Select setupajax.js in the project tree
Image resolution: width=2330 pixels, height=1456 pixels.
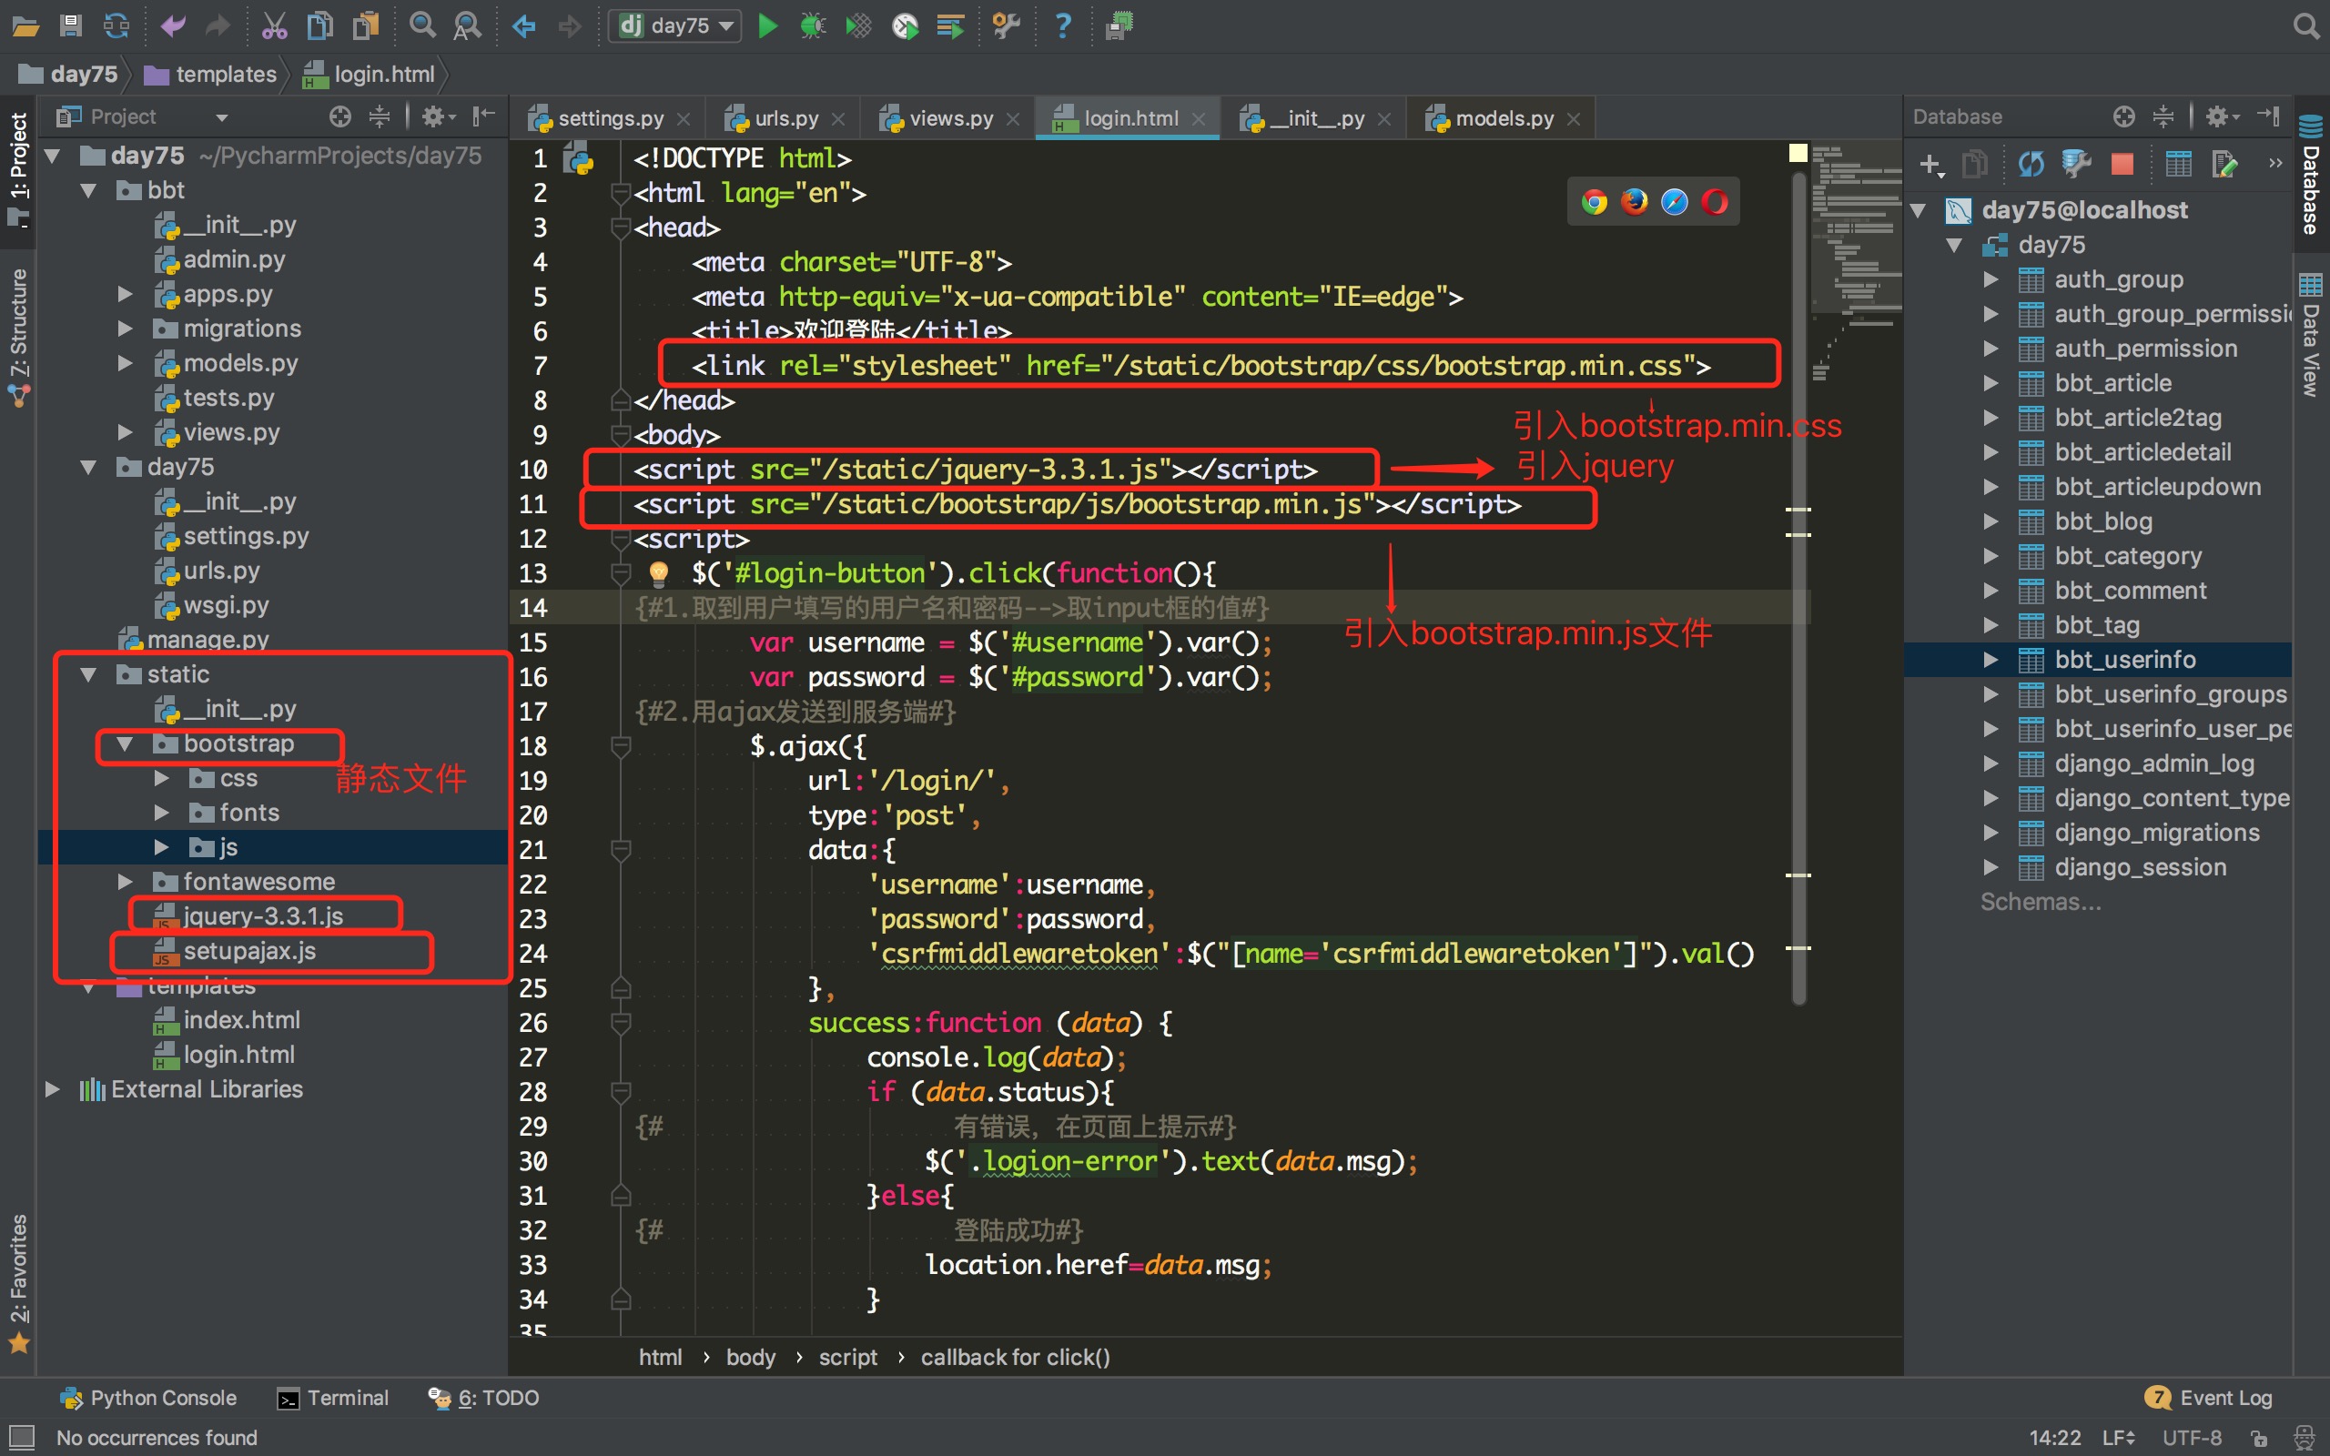(248, 950)
